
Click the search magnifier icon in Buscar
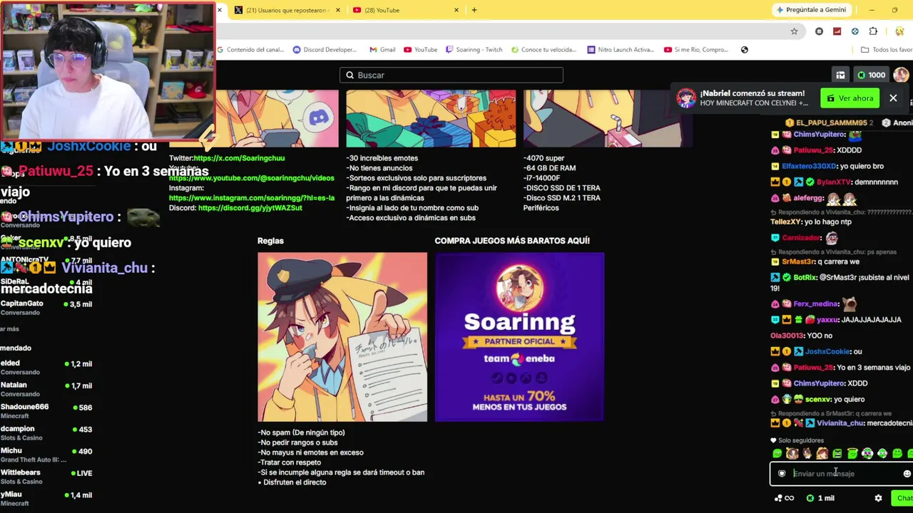coord(350,75)
